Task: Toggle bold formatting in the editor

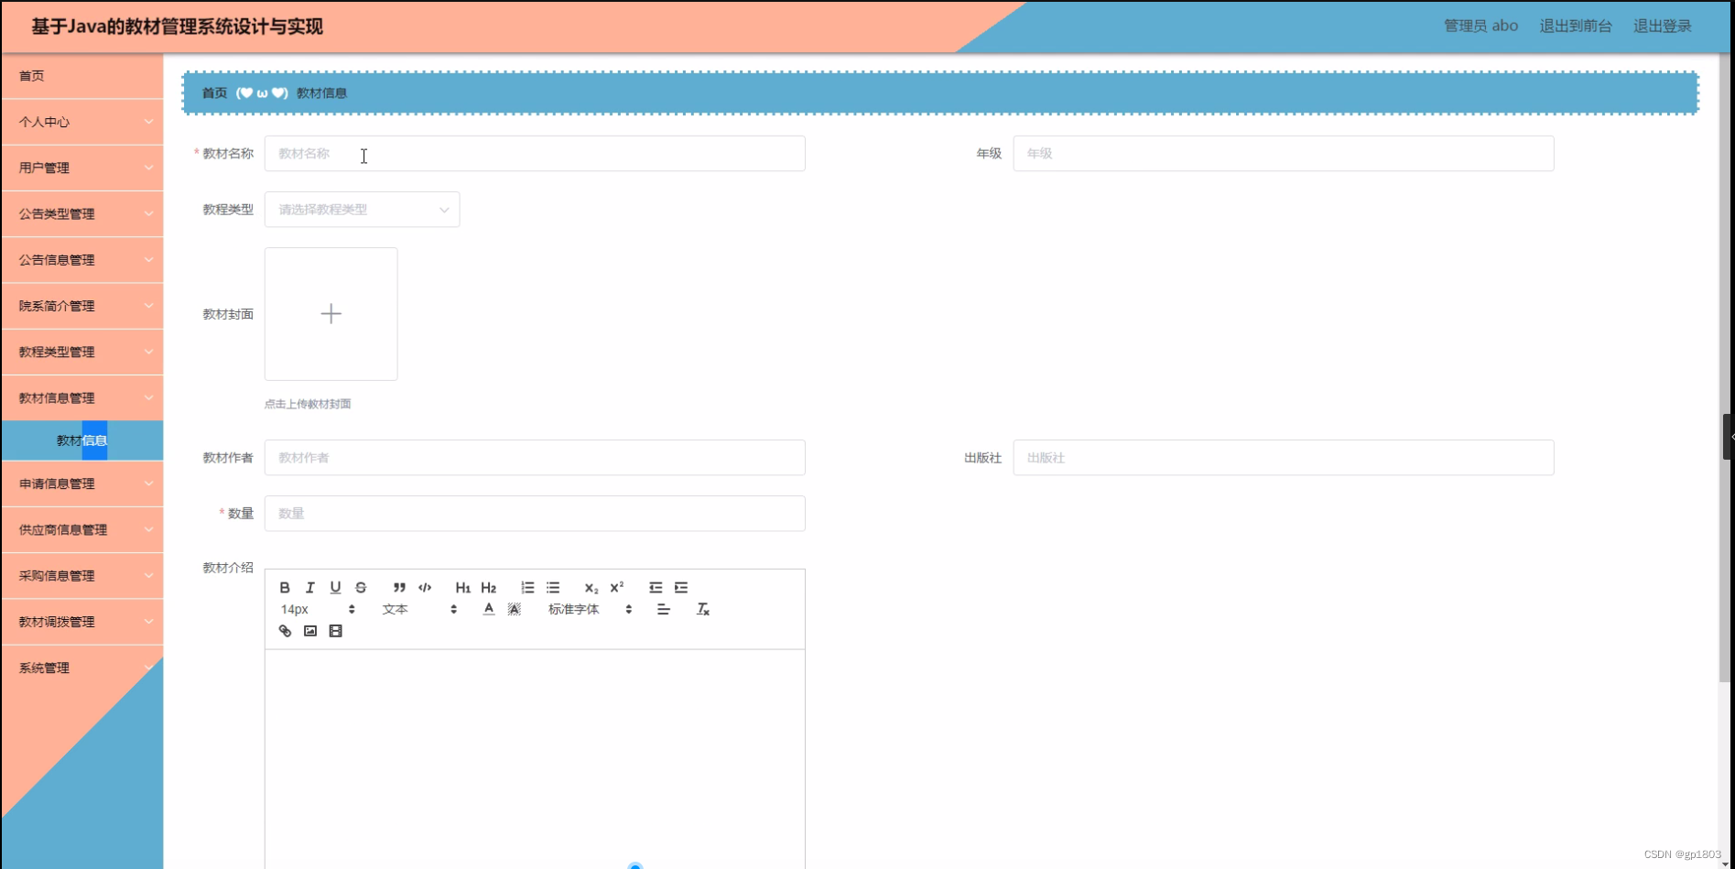Action: pyautogui.click(x=286, y=588)
